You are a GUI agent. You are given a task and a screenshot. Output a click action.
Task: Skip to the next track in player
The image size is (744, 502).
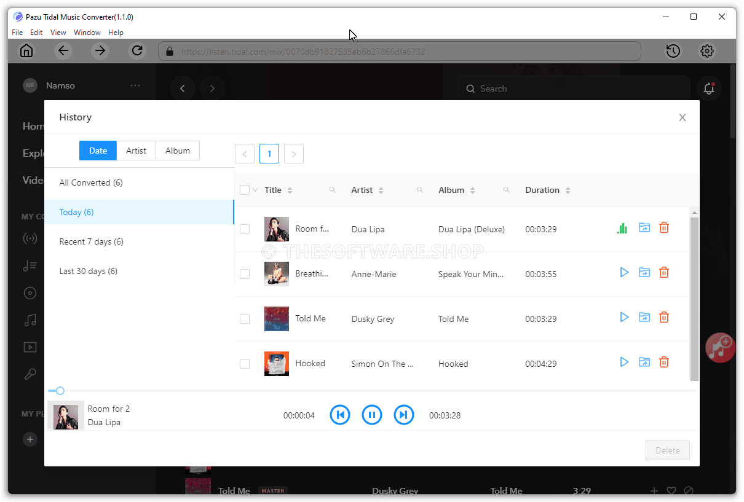403,415
